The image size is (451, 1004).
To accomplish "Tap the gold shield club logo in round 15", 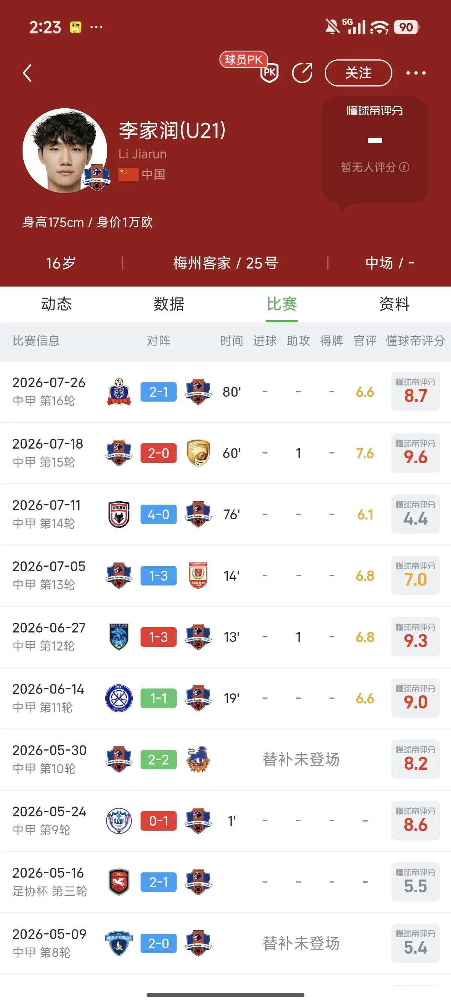I will (198, 453).
